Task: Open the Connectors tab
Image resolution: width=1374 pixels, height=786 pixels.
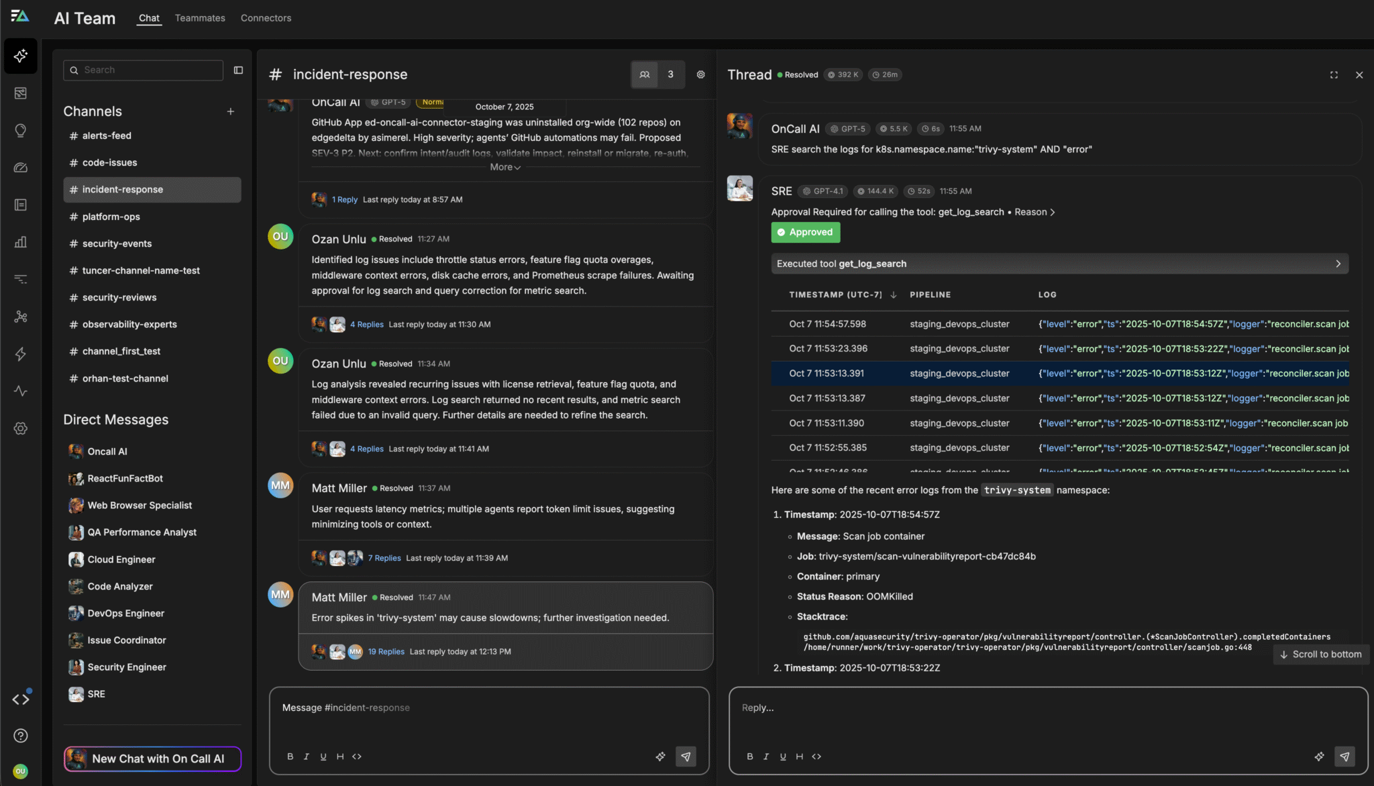Action: 266,18
